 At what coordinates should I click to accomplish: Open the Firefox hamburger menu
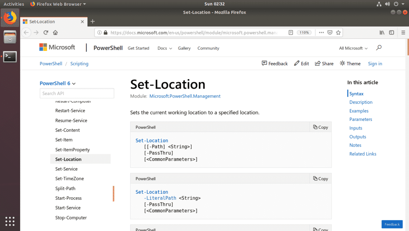click(403, 33)
